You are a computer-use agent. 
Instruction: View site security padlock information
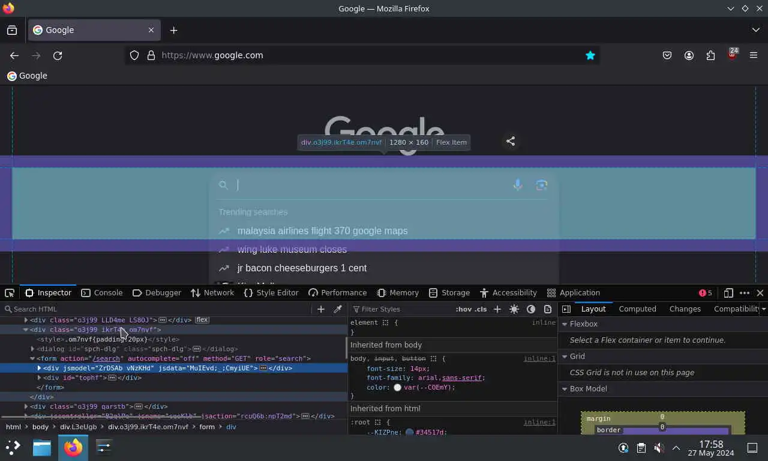point(151,55)
